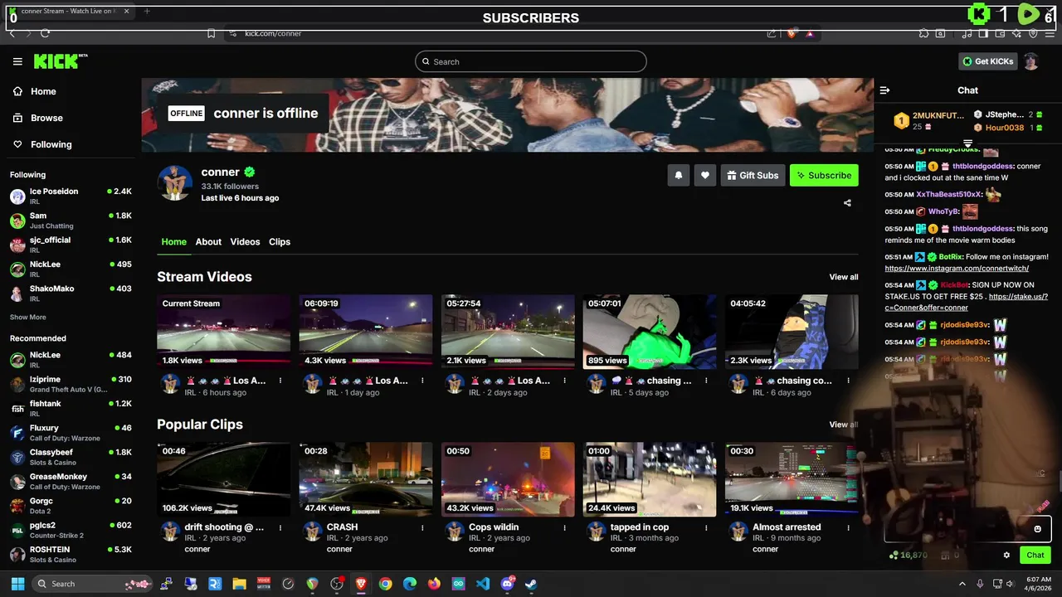
Task: Click the 16,870 channel points icon
Action: 909,555
